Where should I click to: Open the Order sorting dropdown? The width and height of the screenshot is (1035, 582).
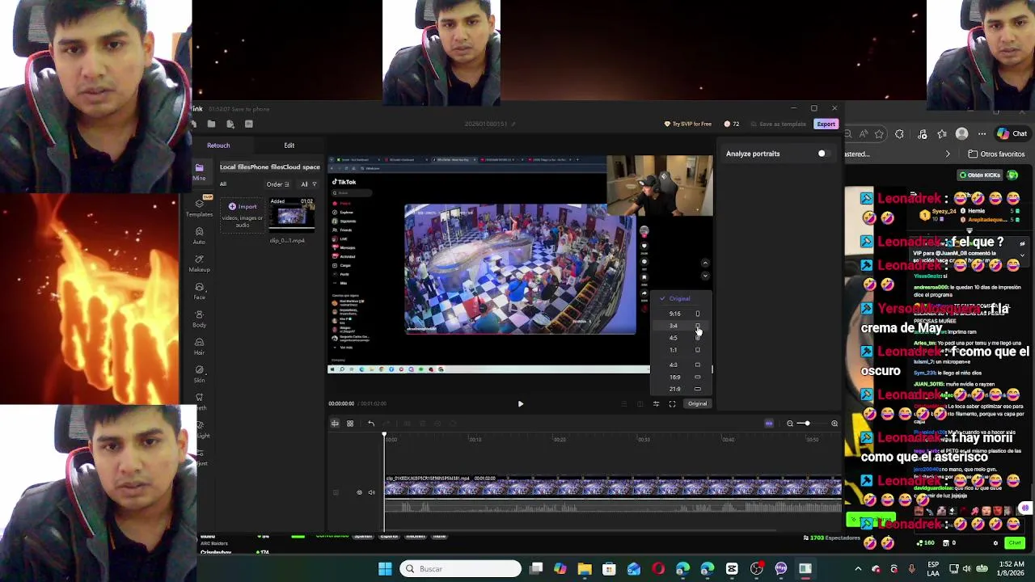[x=277, y=184]
